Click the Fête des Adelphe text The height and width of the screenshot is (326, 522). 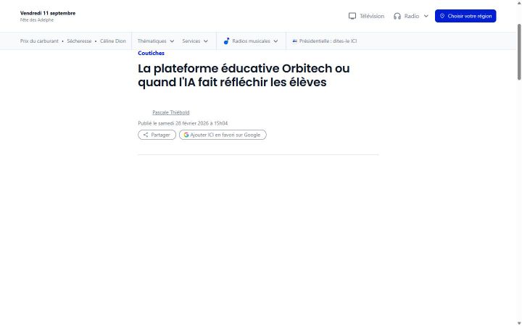coord(37,20)
